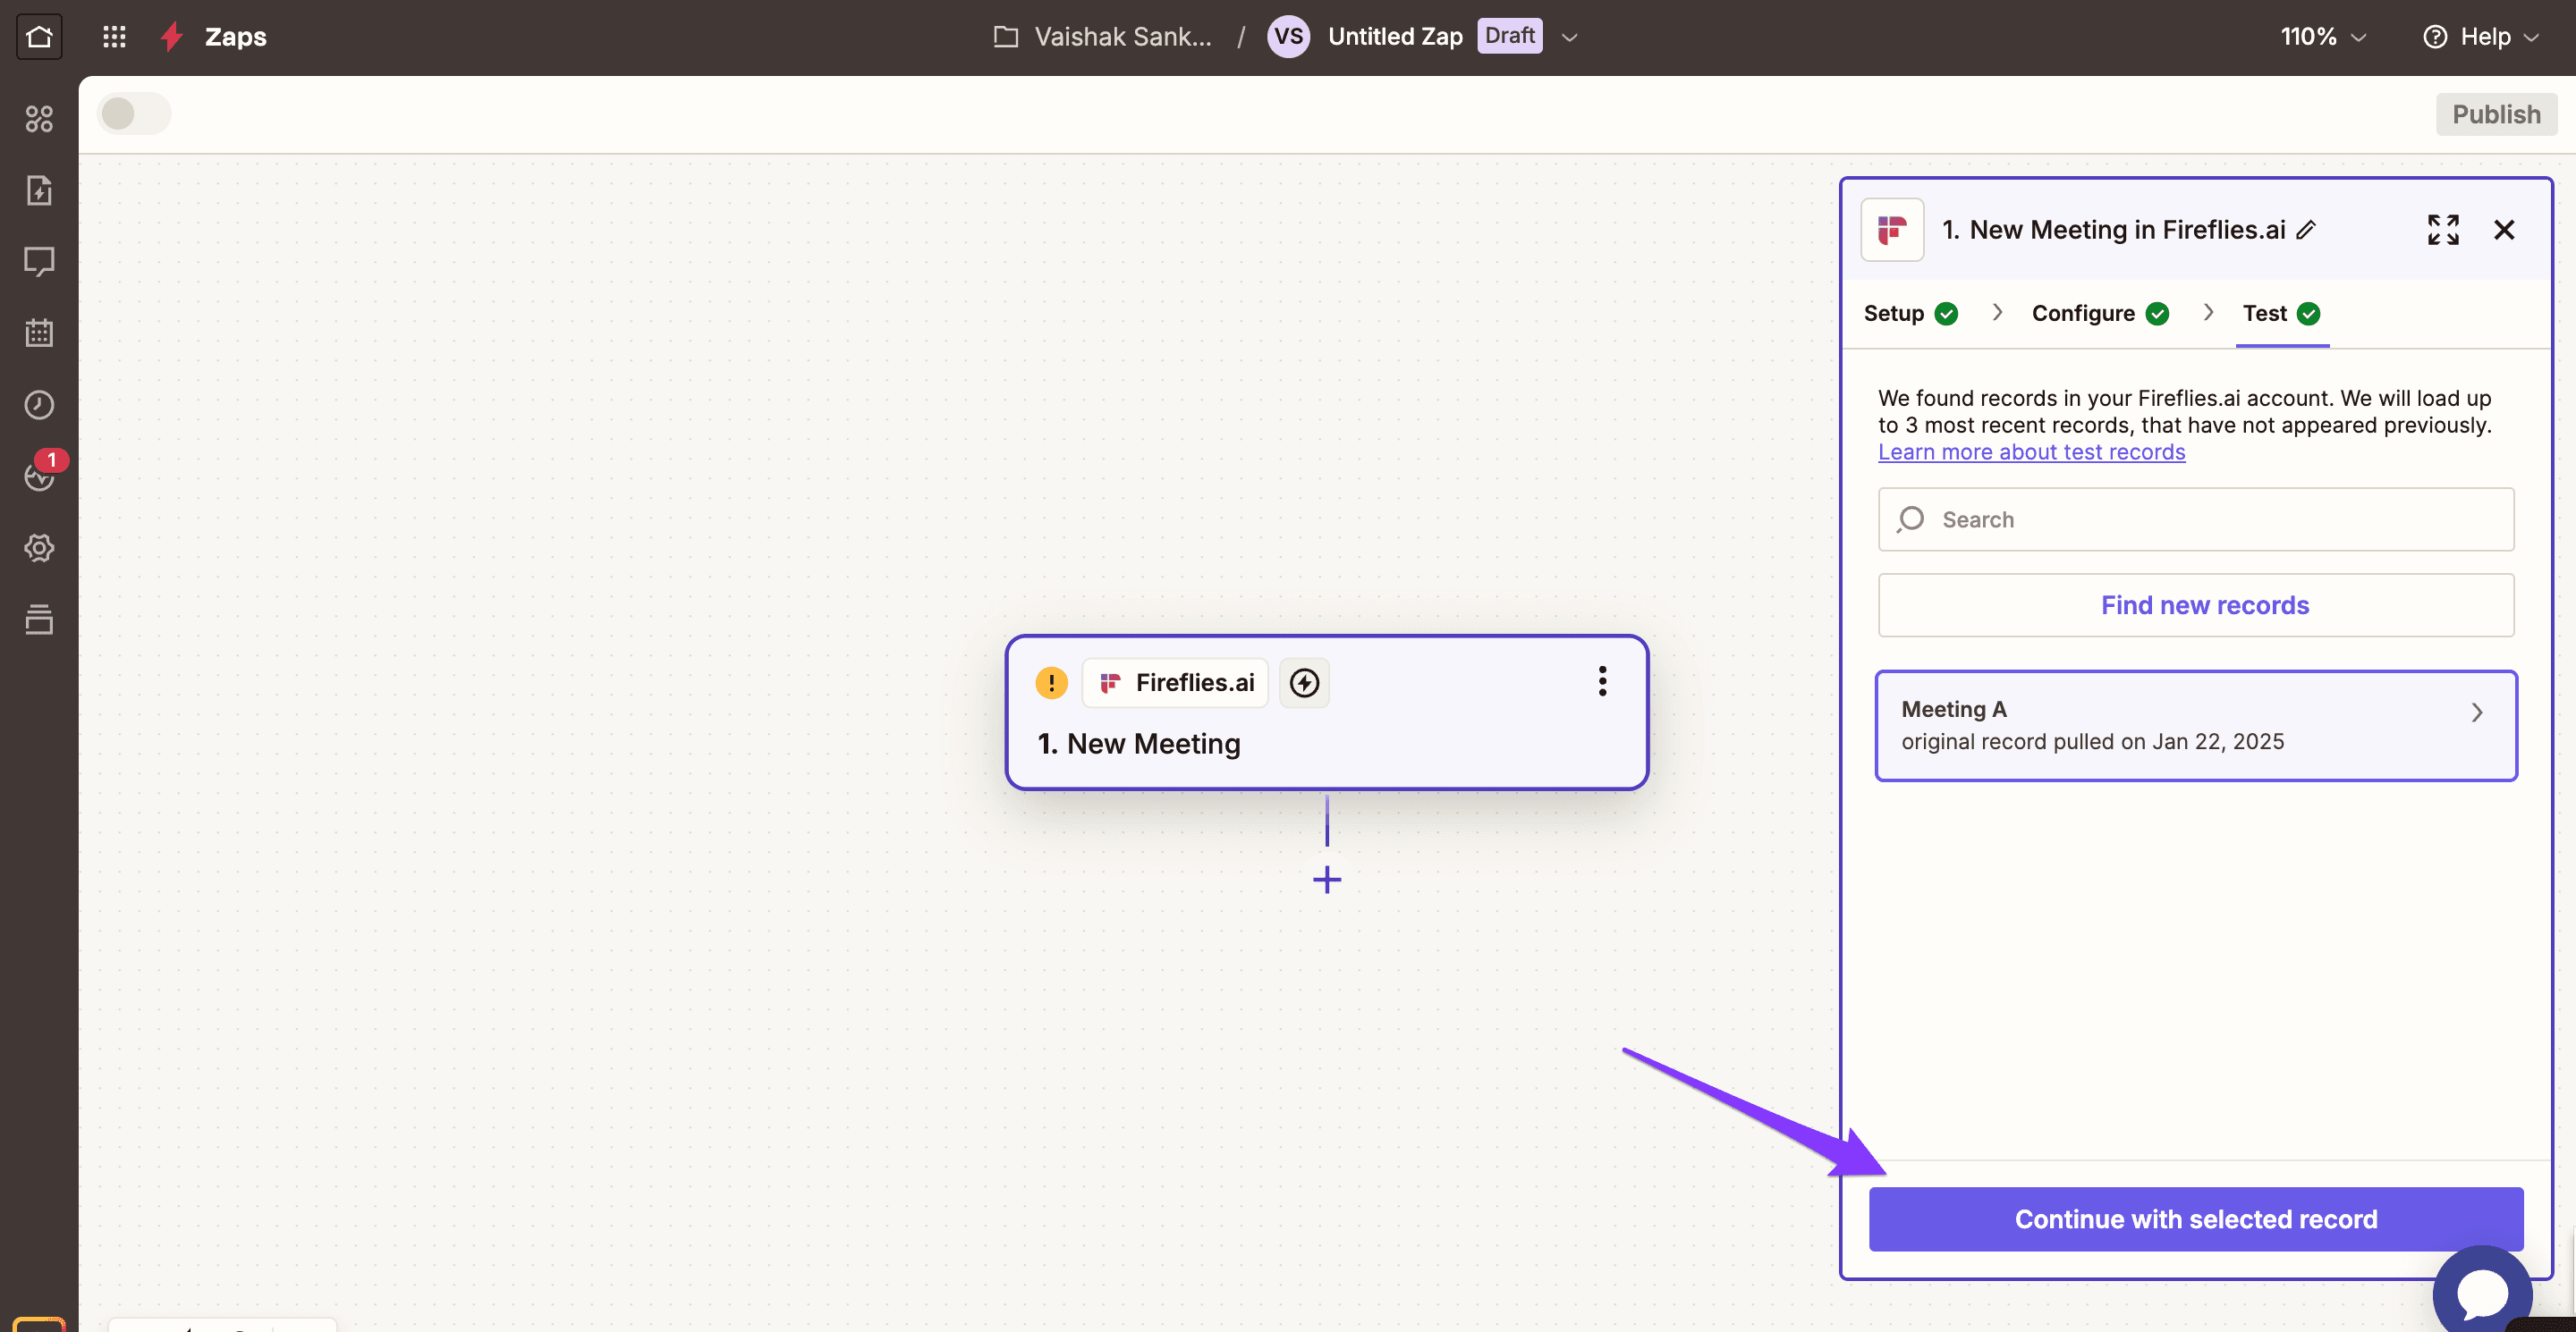Toggle the Zap on/off switch

pyautogui.click(x=134, y=114)
